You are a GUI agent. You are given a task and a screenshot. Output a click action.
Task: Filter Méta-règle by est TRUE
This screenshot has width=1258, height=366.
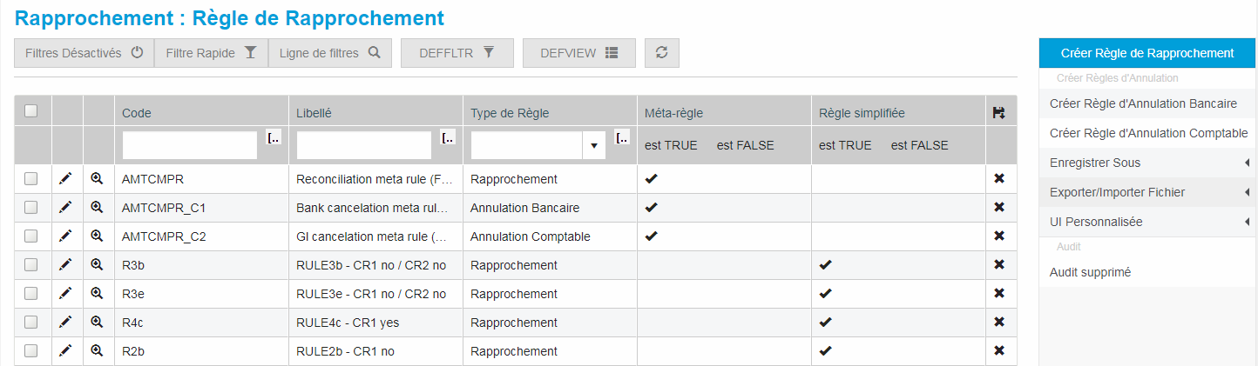pyautogui.click(x=671, y=146)
